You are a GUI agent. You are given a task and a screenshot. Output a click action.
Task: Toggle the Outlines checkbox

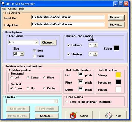coord(68,45)
